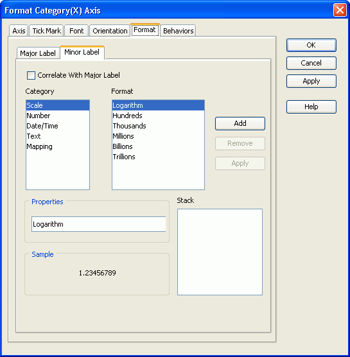
Task: Select Trillions format entry
Action: pos(158,157)
